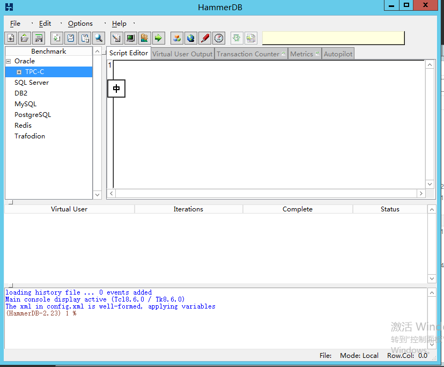
Task: Select Redis in the Benchmark panel
Action: tap(23, 125)
